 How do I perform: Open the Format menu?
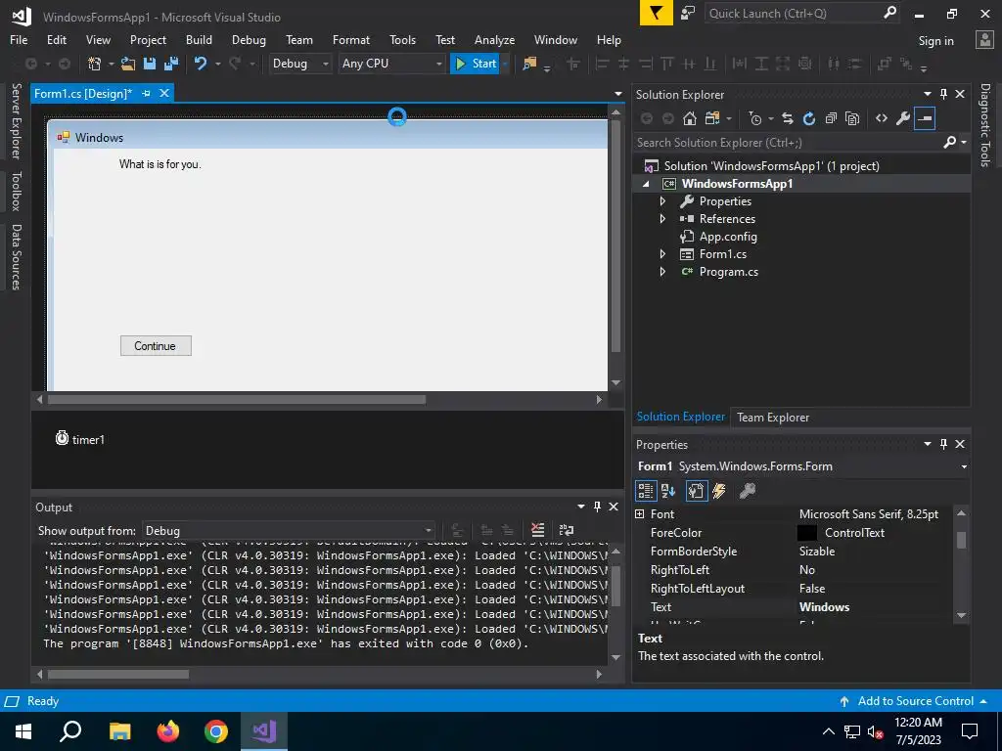pos(351,39)
